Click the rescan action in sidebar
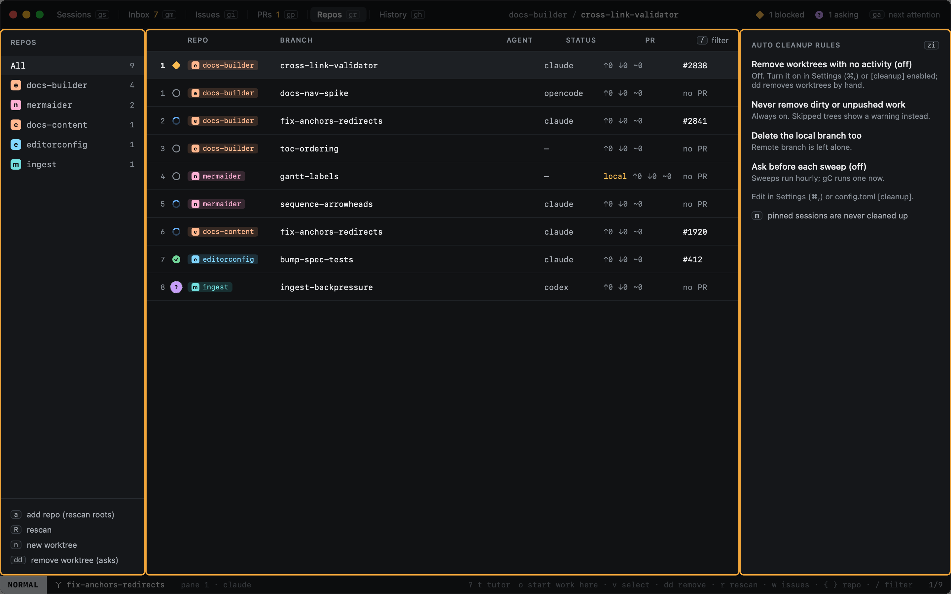Screen dimensions: 951x594 [x=31, y=530]
